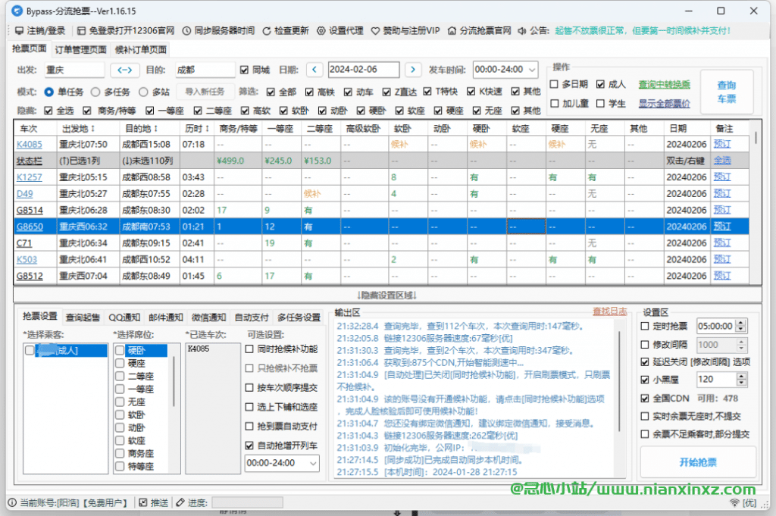Go to previous date with left arrow

314,70
